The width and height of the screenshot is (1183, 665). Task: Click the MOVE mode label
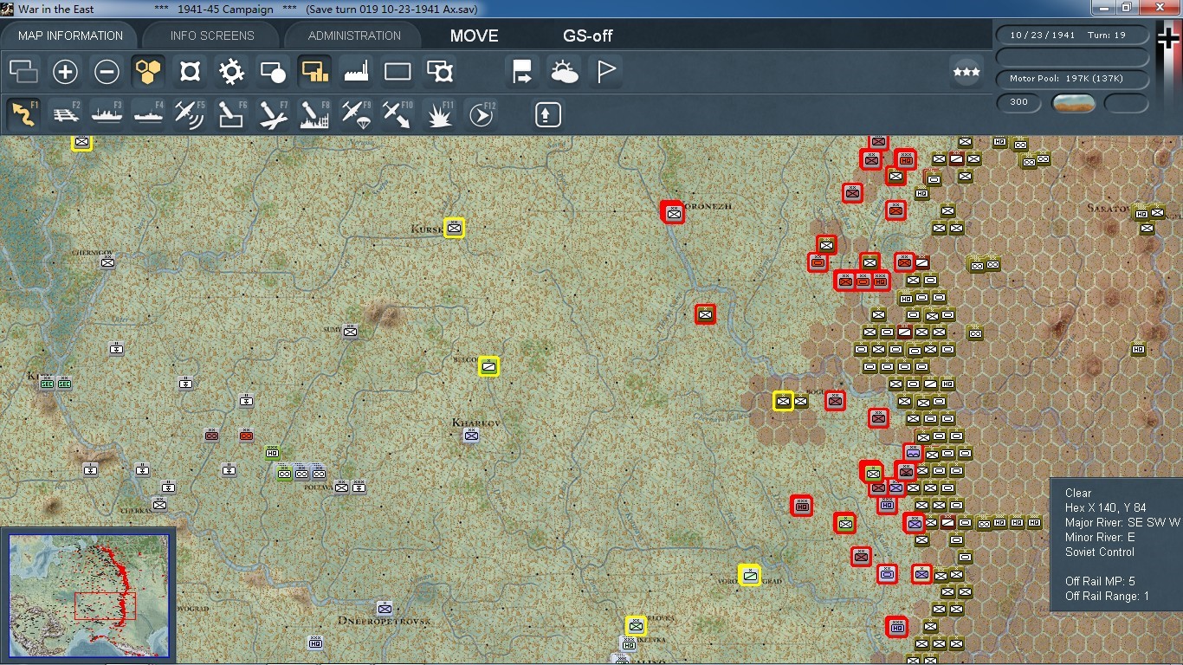pyautogui.click(x=475, y=36)
